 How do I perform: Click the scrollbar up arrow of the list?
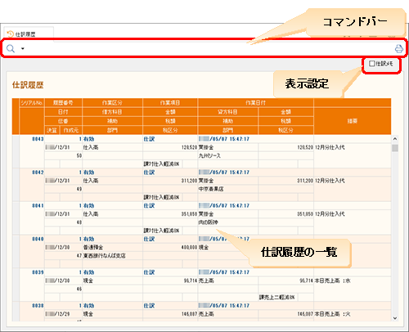394,139
